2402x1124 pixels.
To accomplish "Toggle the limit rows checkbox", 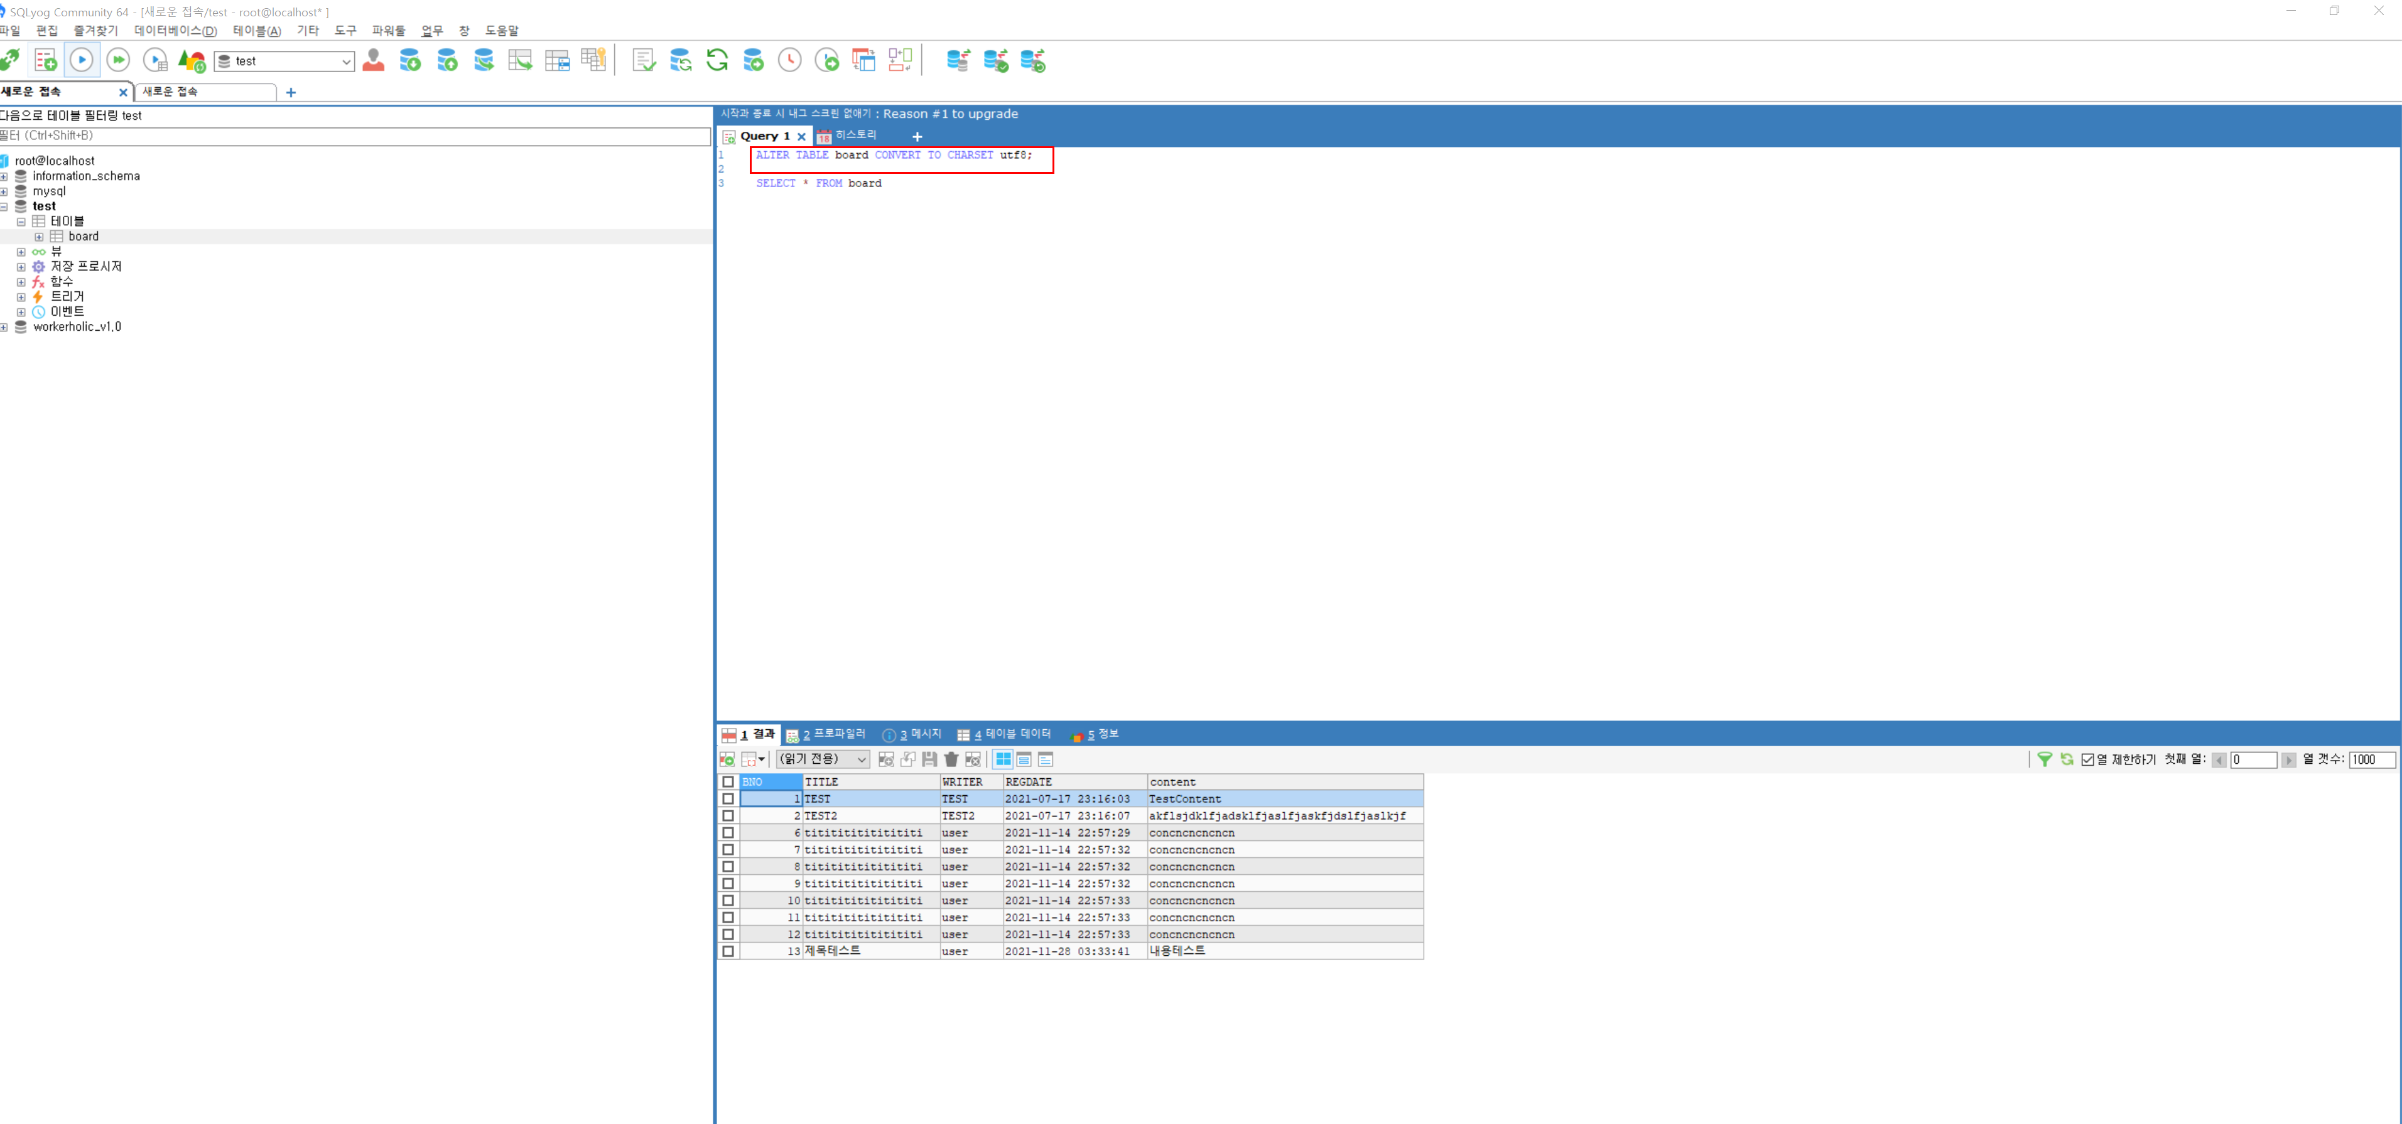I will click(x=2088, y=759).
